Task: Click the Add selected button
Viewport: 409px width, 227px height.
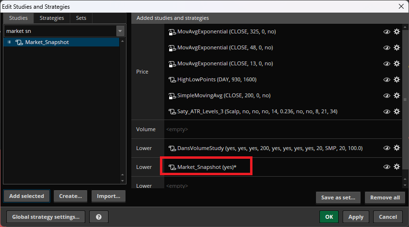Action: (27, 196)
